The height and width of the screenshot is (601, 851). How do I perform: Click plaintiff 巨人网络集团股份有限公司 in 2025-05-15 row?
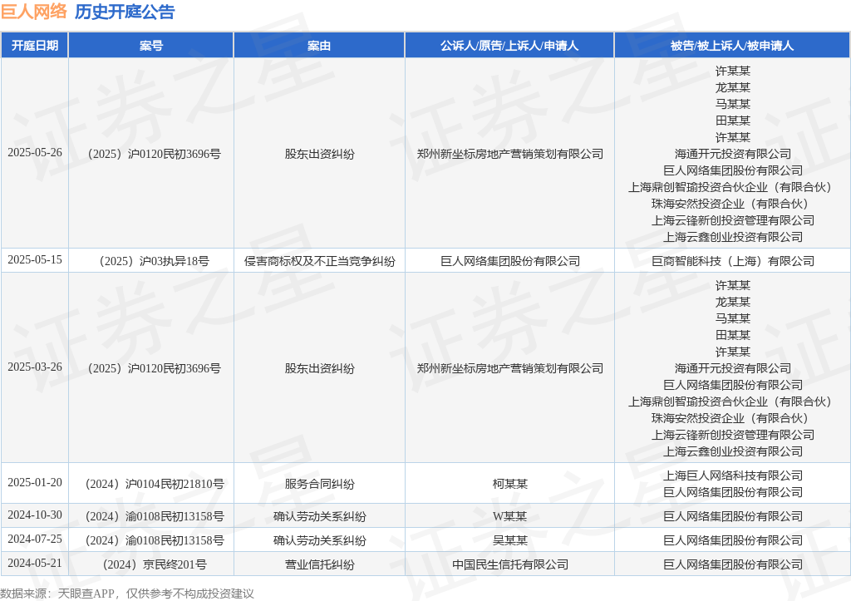tap(509, 261)
